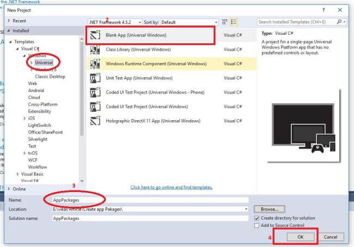Click the template tree vertical scrollbar
Viewport: 354px width, 247px height.
[x=82, y=89]
